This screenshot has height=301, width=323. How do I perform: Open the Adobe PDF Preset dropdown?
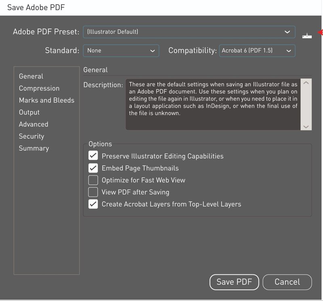coord(189,32)
